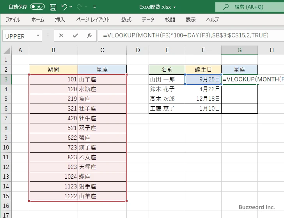Open the ファイル tab

tap(13, 19)
